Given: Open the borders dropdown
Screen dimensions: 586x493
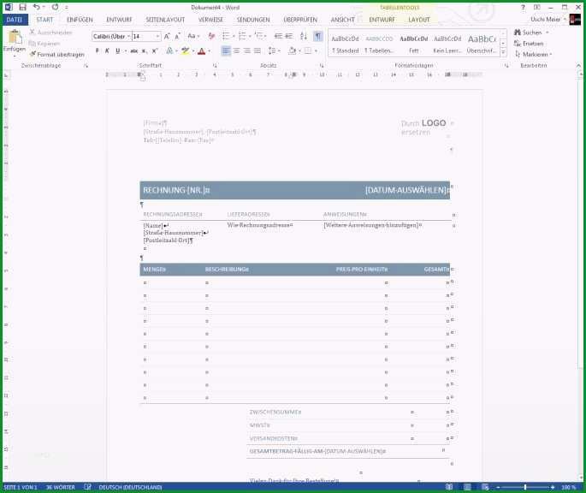Looking at the screenshot, I should 317,50.
